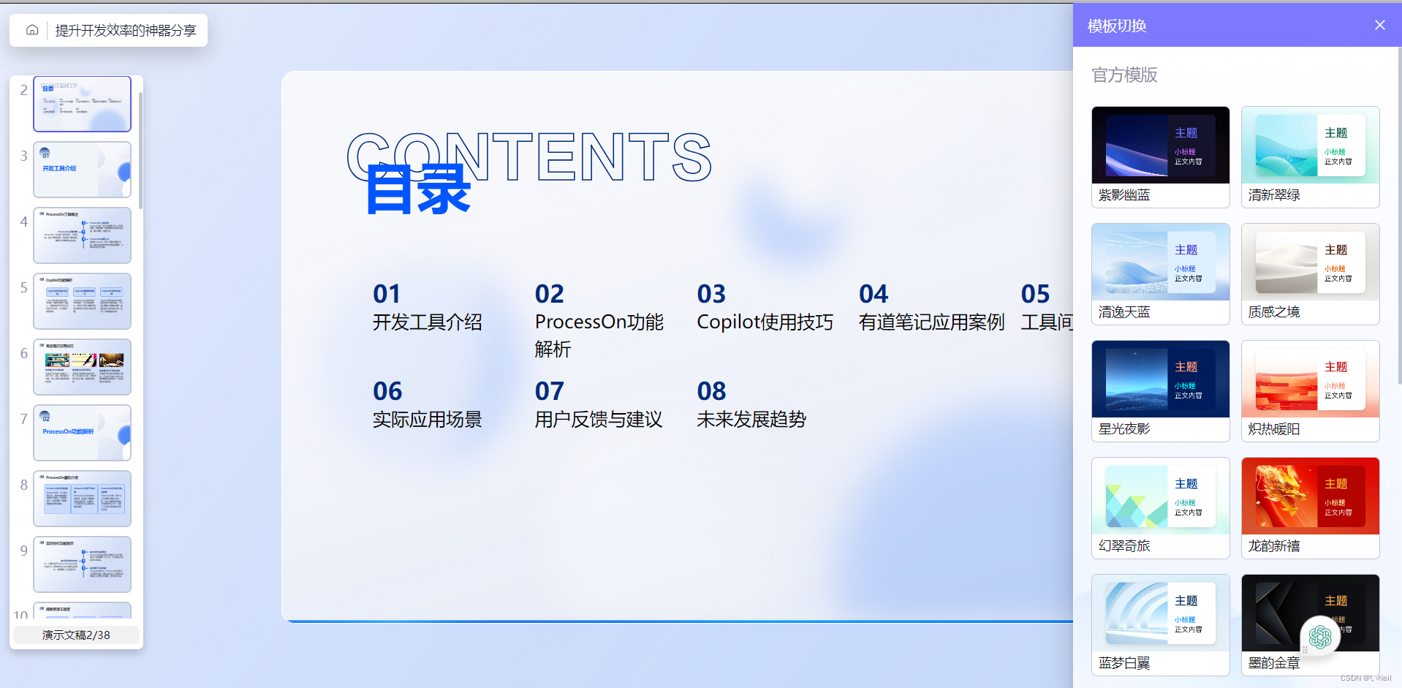Screen dimensions: 1402x688
Task: Open slide 3 thumbnail 开发工具介绍
Action: (x=82, y=170)
